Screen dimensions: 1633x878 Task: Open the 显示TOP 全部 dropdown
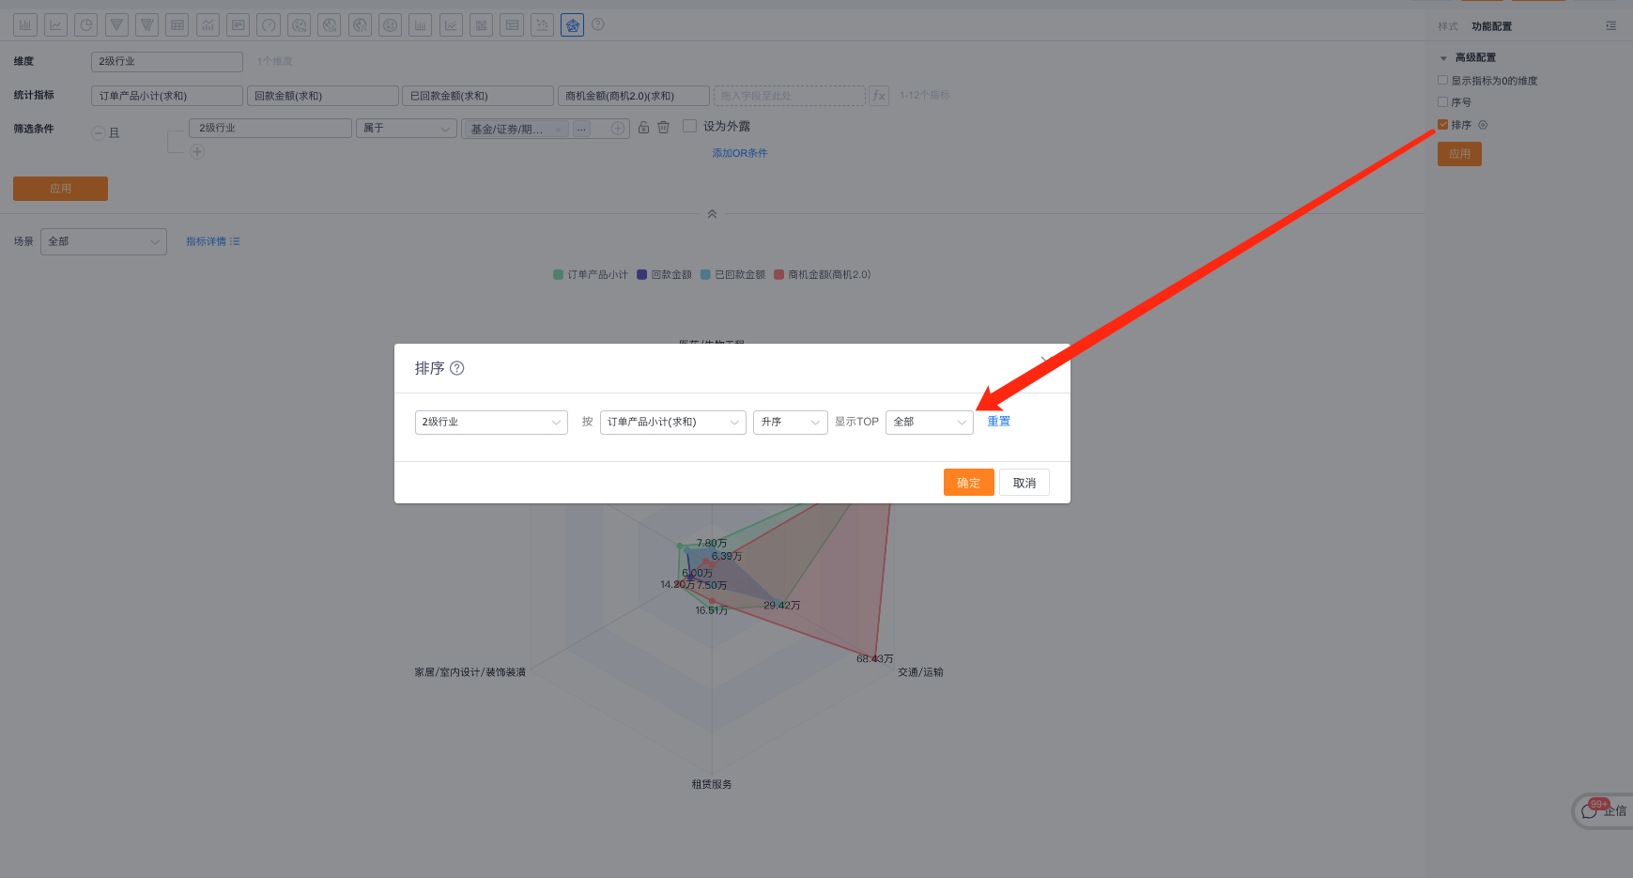coord(930,423)
